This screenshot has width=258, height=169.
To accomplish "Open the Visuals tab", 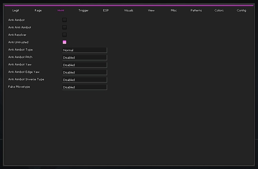I will coord(129,11).
